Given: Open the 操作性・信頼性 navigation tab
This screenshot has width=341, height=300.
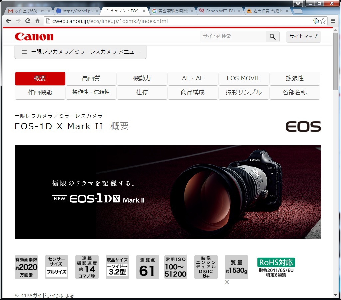Looking at the screenshot, I should 91,93.
